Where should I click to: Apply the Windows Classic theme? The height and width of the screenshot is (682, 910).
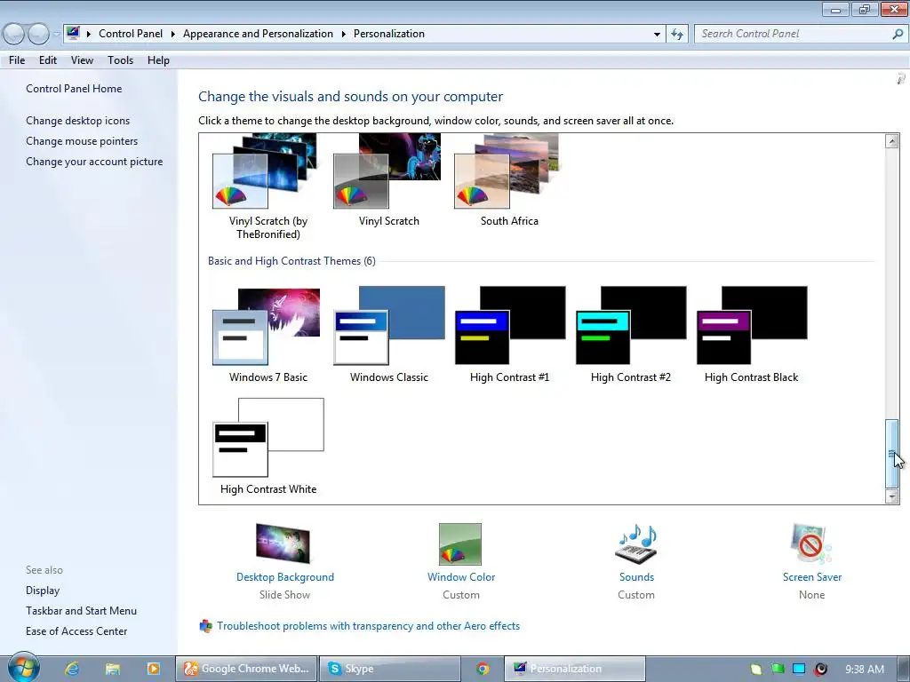click(389, 334)
